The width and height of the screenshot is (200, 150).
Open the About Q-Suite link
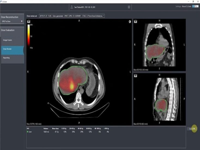[x=186, y=6]
